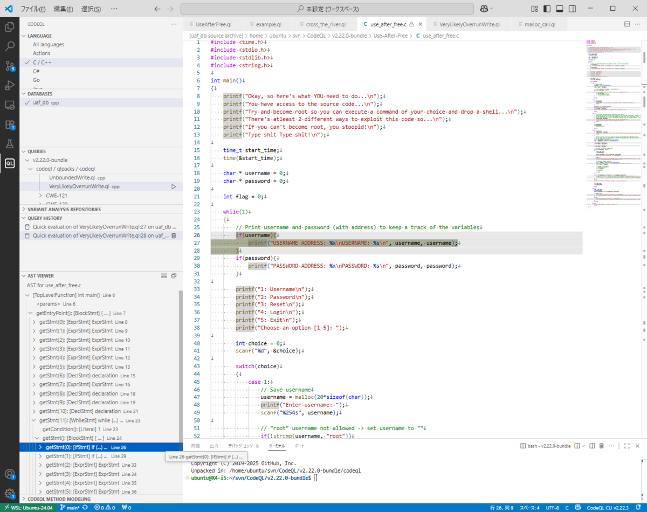
Task: Open the Accounts menu in activity bar
Action: (10, 474)
